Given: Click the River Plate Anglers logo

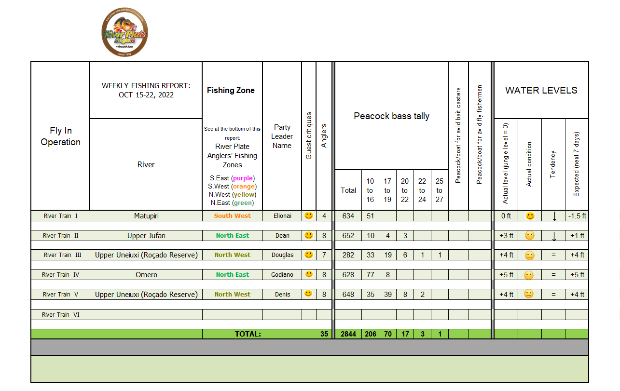Looking at the screenshot, I should tap(124, 33).
